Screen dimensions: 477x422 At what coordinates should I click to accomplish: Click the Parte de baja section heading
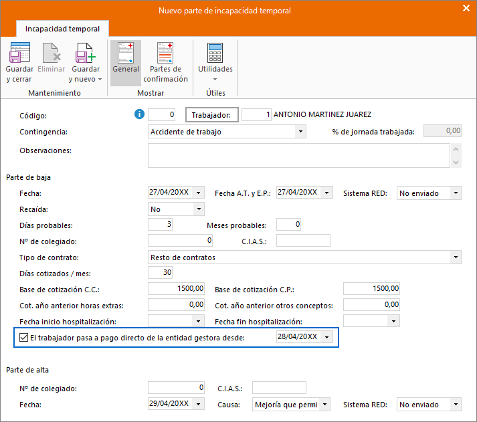click(28, 177)
